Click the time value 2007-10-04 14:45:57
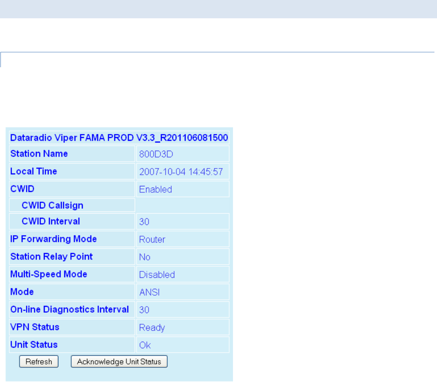 tap(181, 172)
